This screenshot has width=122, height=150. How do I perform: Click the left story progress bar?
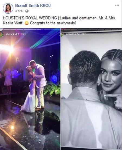coord(30,29)
